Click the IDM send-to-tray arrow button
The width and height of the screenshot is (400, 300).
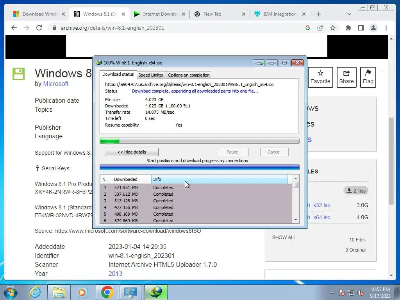coord(259,63)
